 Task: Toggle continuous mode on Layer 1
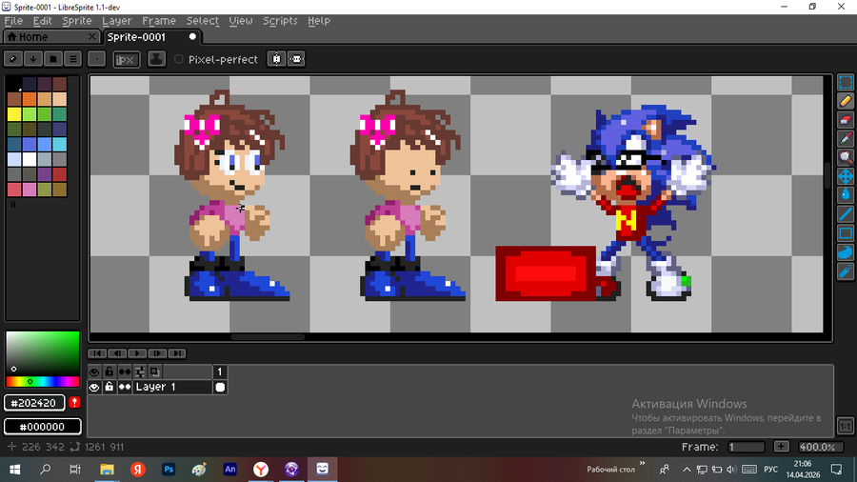click(125, 387)
